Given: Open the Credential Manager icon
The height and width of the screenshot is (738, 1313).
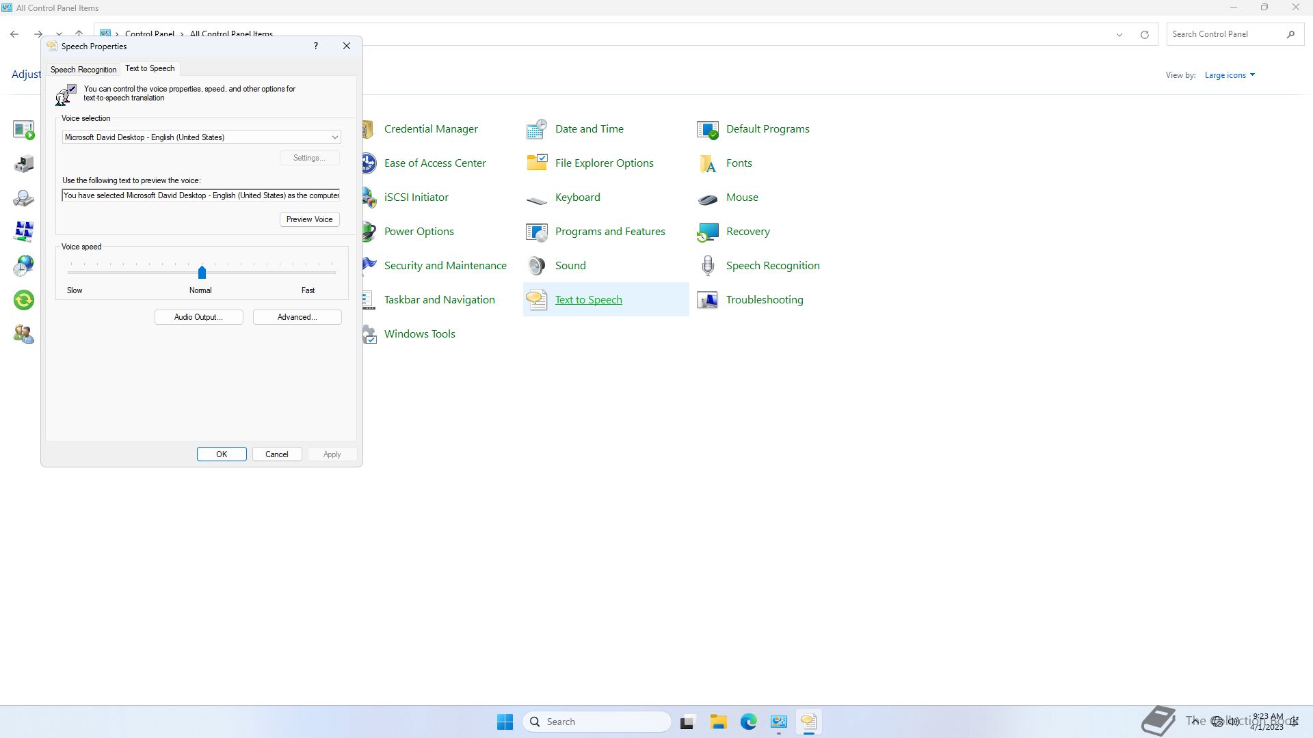Looking at the screenshot, I should [367, 128].
